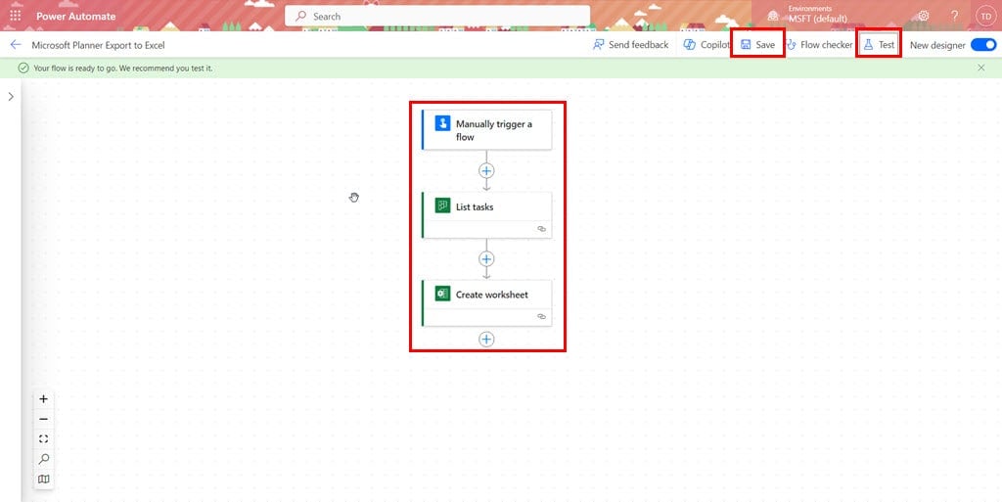Click the Power Automate home title

pyautogui.click(x=76, y=16)
